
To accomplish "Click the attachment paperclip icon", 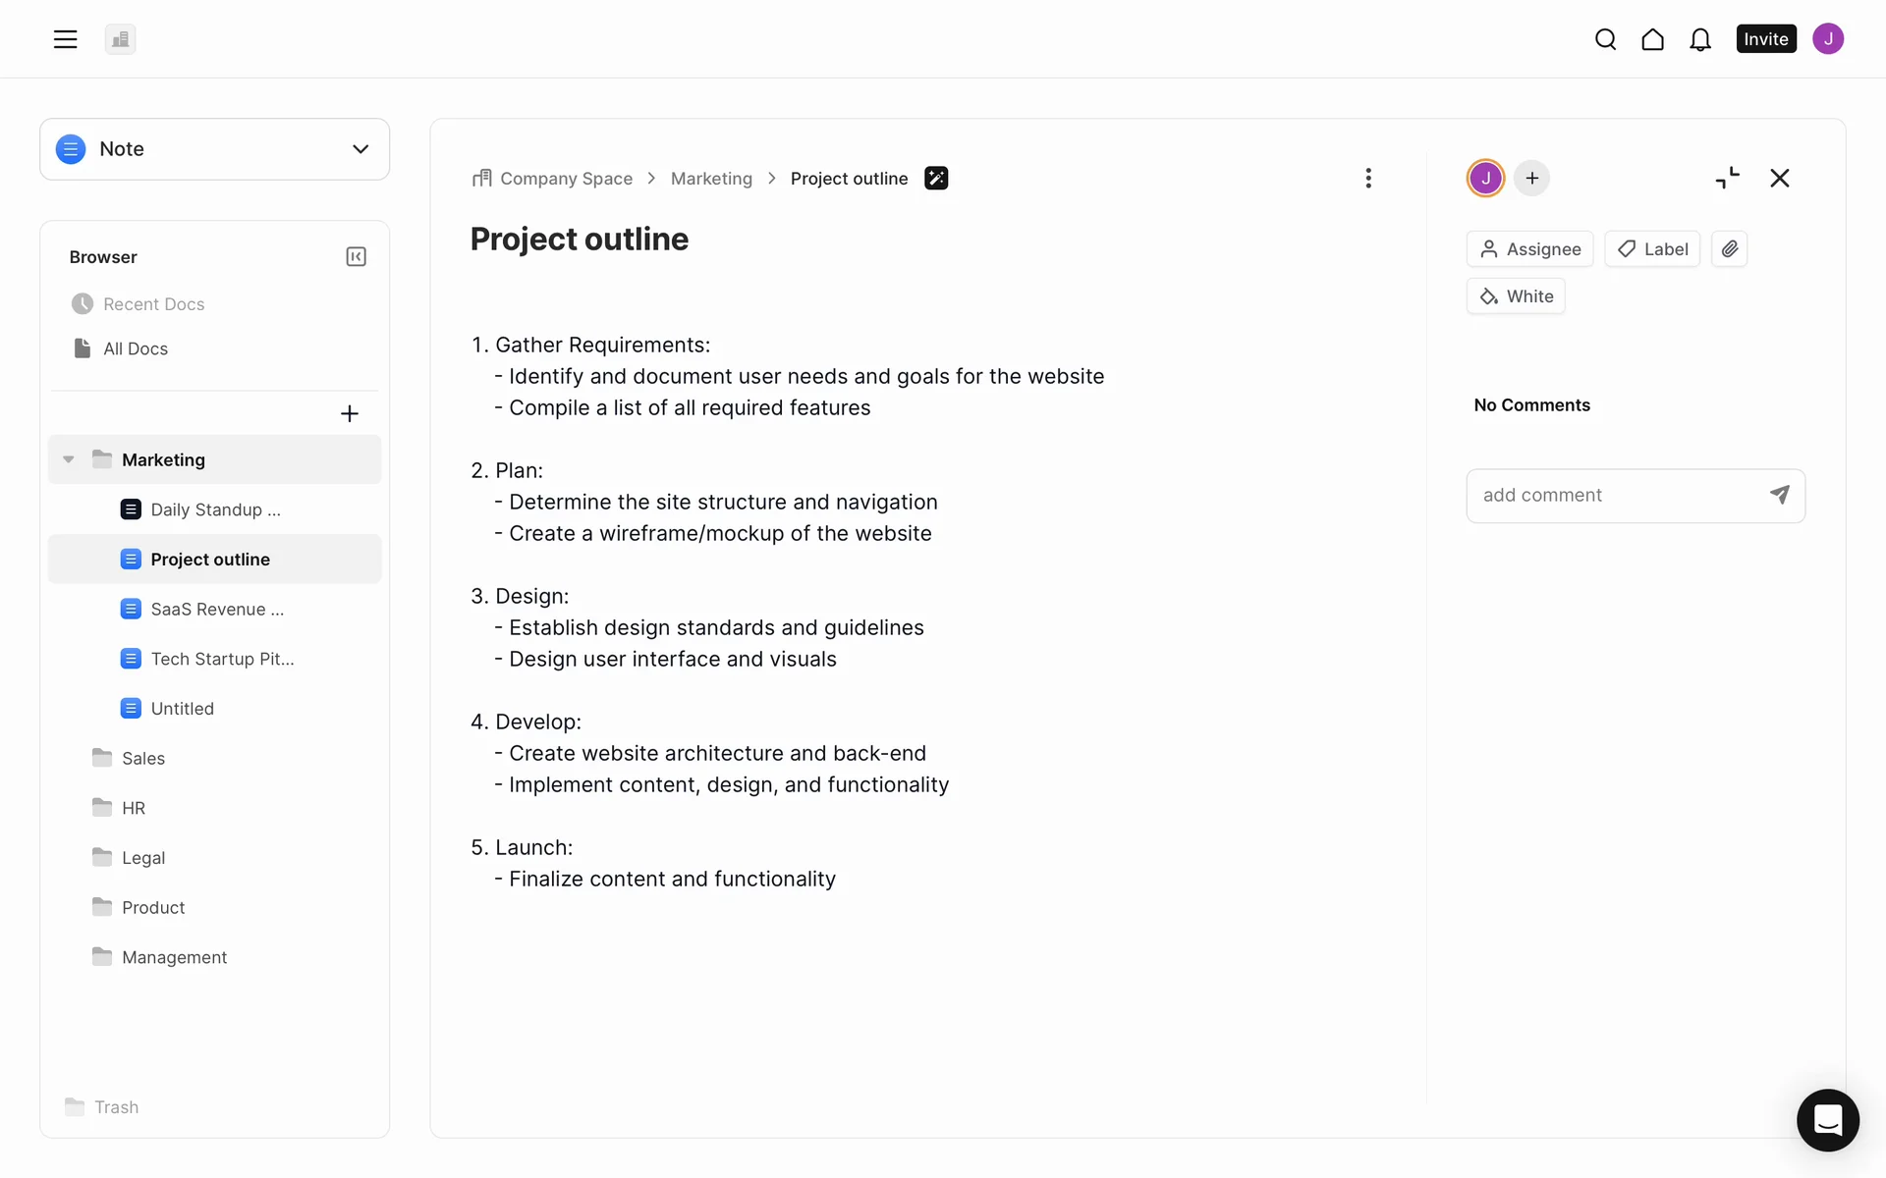I will pyautogui.click(x=1729, y=249).
